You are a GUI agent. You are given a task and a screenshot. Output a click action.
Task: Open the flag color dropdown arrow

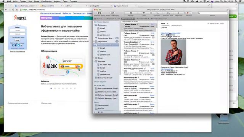click(191, 13)
